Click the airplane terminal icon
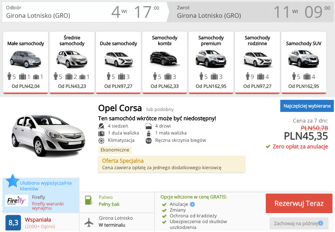This screenshot has height=232, width=335. point(89,222)
